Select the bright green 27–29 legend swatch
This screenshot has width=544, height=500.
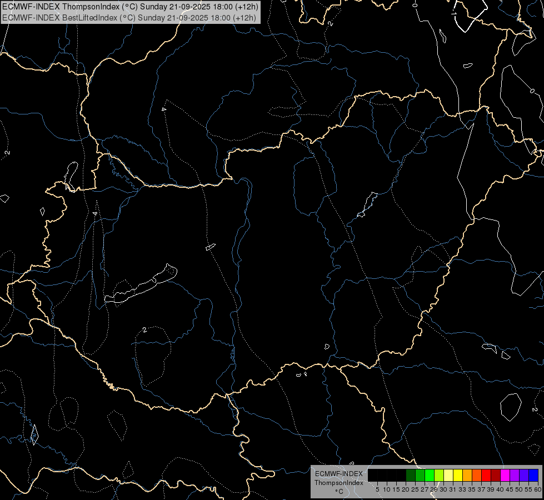(430, 475)
